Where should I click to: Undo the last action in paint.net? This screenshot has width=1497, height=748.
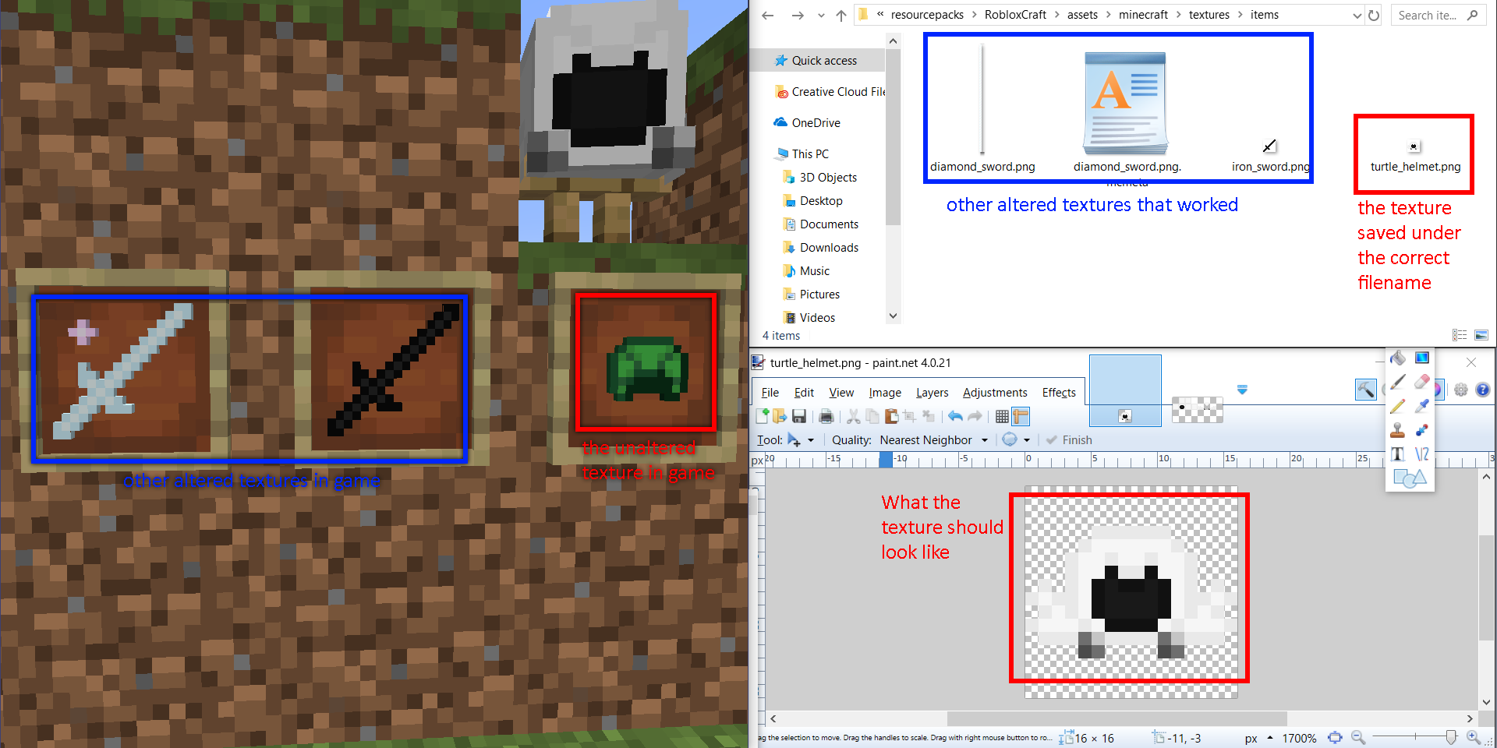(x=955, y=416)
